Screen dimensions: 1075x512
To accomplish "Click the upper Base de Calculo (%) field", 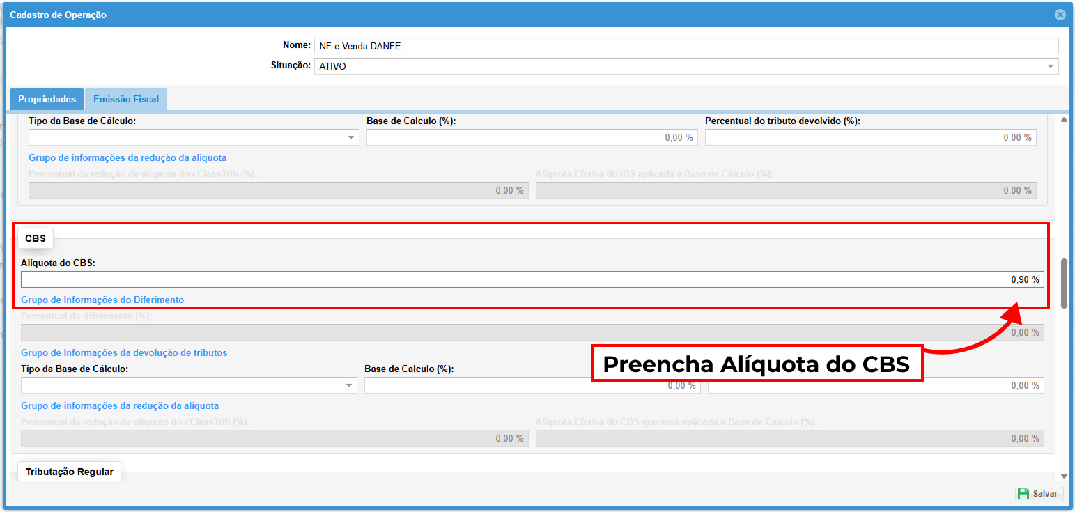I will pyautogui.click(x=532, y=138).
